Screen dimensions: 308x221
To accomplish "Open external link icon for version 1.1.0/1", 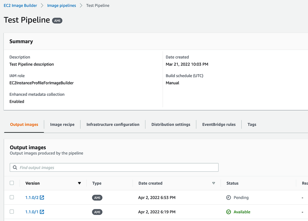I will pyautogui.click(x=42, y=212).
